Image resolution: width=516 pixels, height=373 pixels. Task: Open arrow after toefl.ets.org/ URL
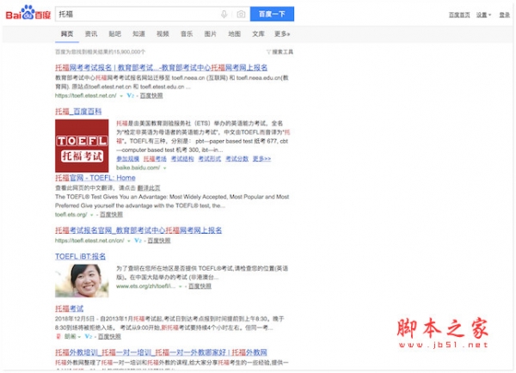(x=92, y=215)
